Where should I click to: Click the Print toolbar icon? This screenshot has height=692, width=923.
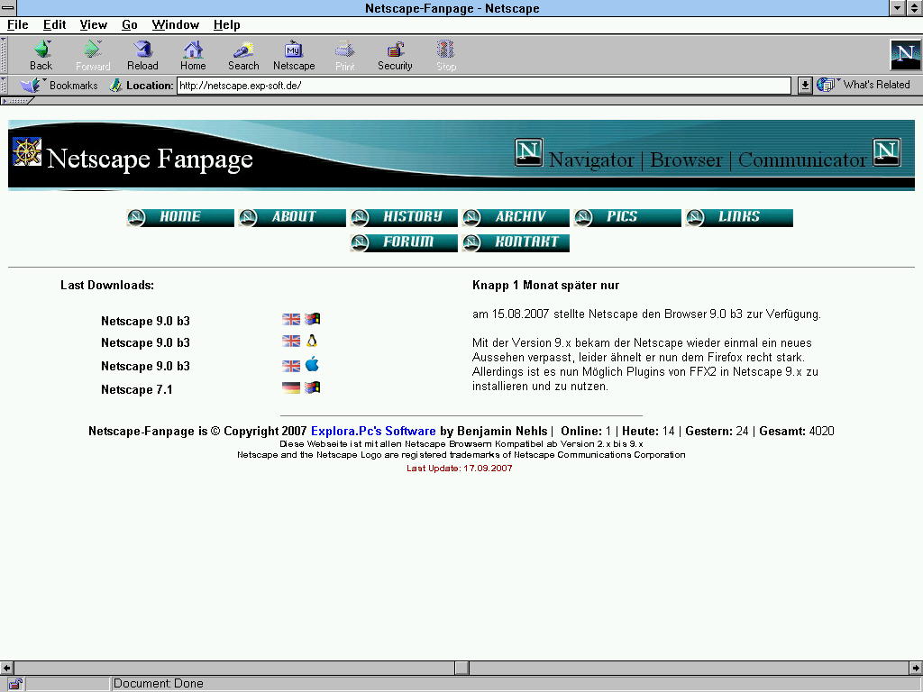[344, 55]
